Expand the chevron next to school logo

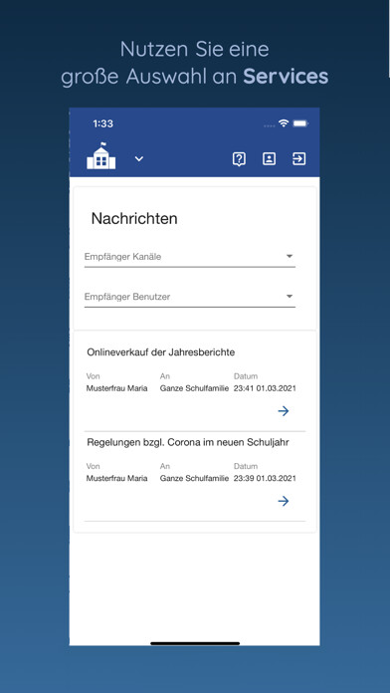pos(139,158)
